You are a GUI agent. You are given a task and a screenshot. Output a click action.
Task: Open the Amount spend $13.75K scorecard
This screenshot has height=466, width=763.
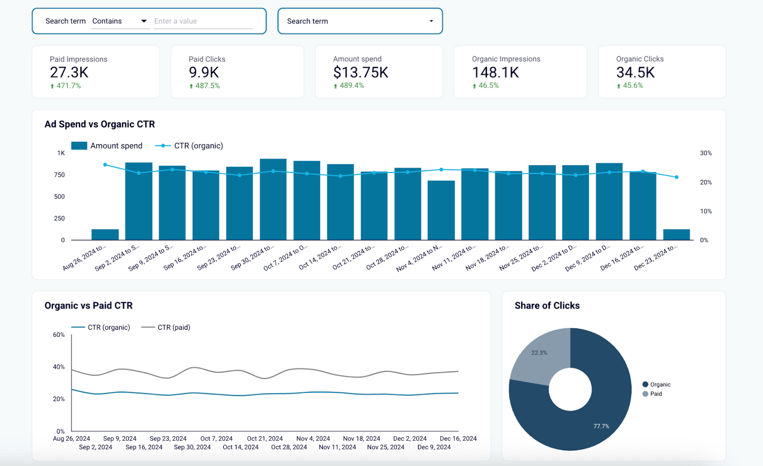coord(379,72)
